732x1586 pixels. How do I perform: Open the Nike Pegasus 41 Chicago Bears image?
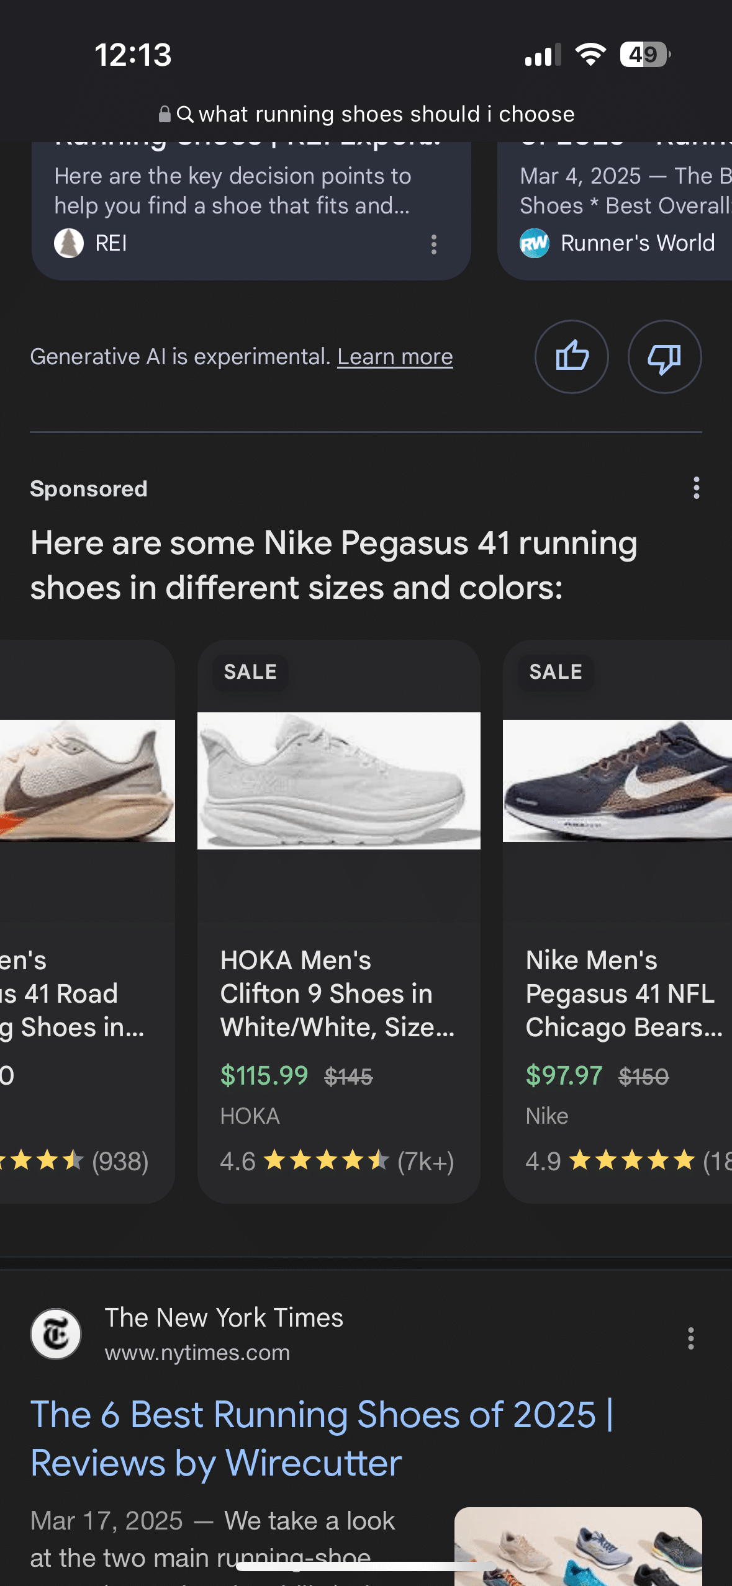click(x=617, y=781)
